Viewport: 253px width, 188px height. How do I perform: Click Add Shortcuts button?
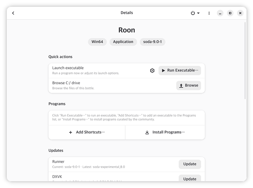coord(87,132)
